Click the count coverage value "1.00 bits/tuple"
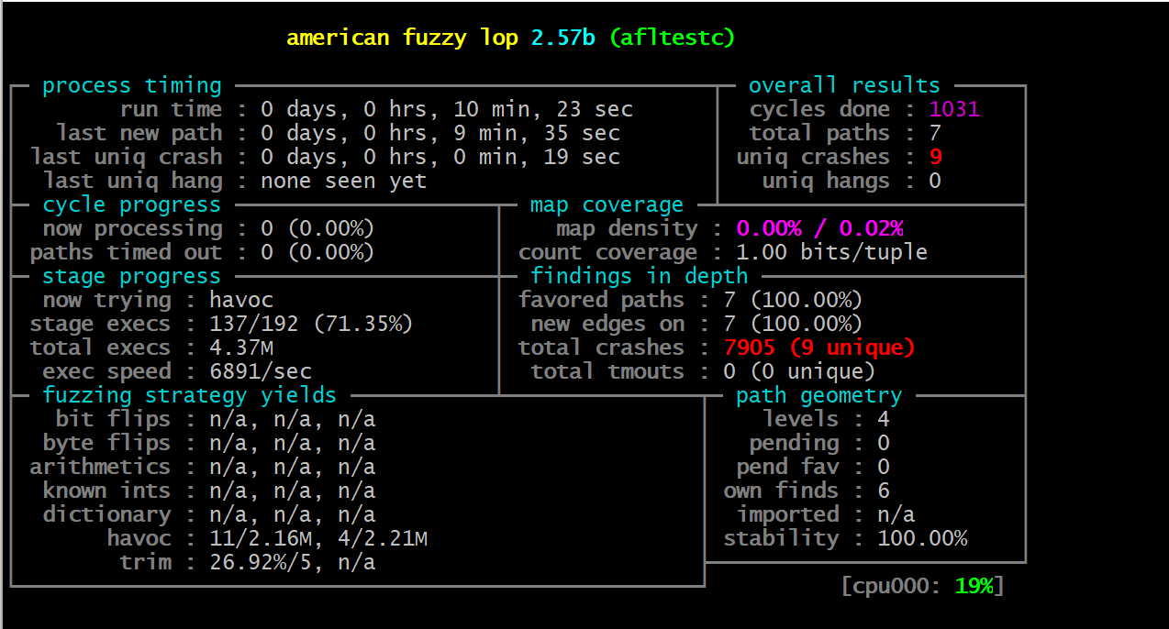Screen dimensions: 1169x629 [831, 253]
